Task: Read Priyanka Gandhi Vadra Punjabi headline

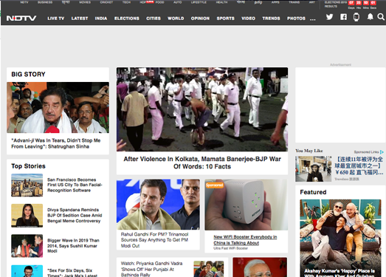Action: (x=151, y=269)
